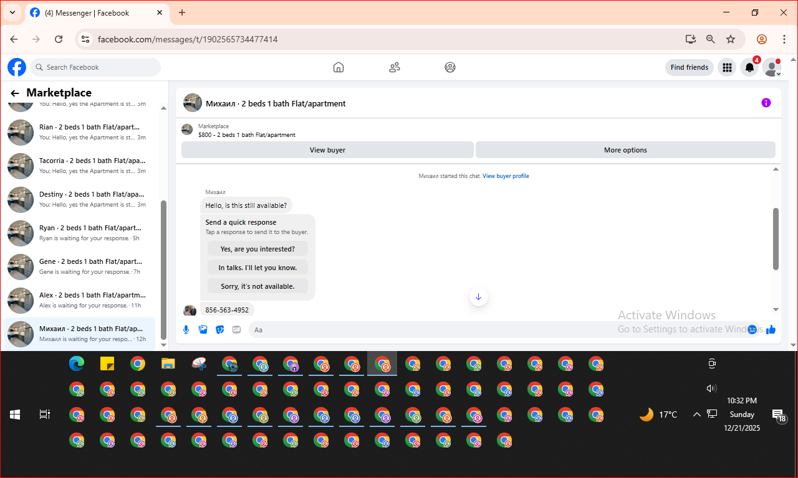Viewport: 798px width, 478px height.
Task: Open the 17°C weather widget
Action: (658, 415)
